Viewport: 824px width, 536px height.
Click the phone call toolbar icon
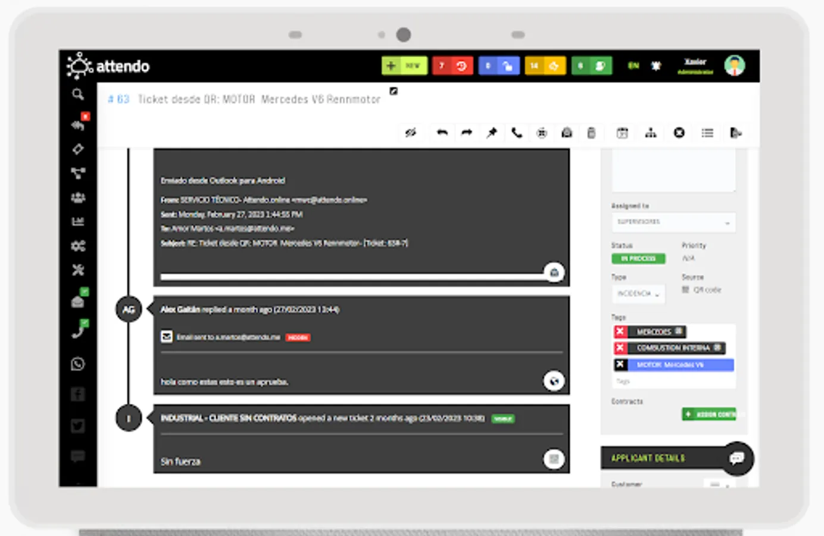pos(517,133)
